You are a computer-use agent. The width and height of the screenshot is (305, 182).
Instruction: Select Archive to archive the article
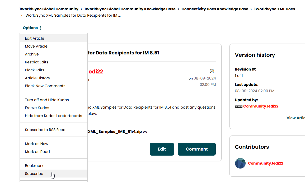(x=32, y=54)
